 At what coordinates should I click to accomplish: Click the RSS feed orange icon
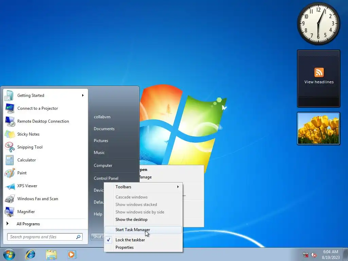tap(319, 72)
